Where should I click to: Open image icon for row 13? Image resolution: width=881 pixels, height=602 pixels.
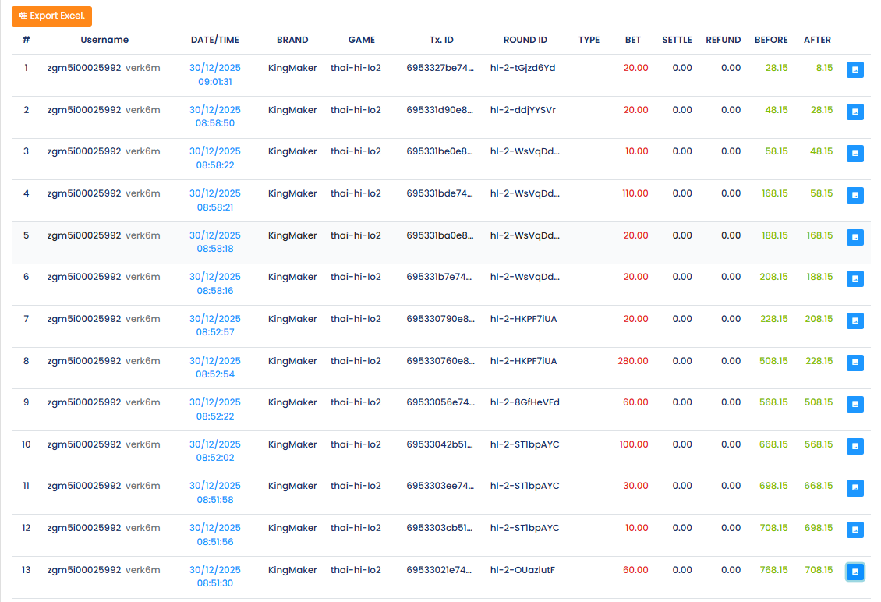point(854,572)
